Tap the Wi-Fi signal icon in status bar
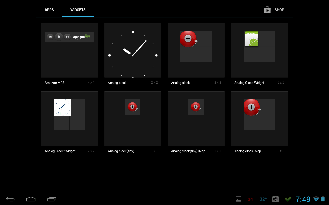 click(316, 199)
